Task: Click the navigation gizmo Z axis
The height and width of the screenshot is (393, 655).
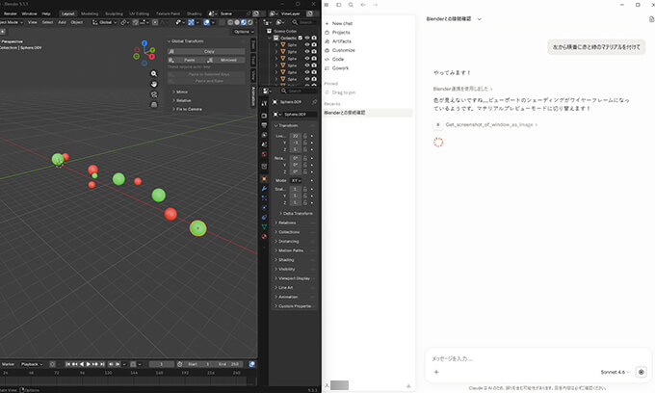Action: tap(146, 43)
